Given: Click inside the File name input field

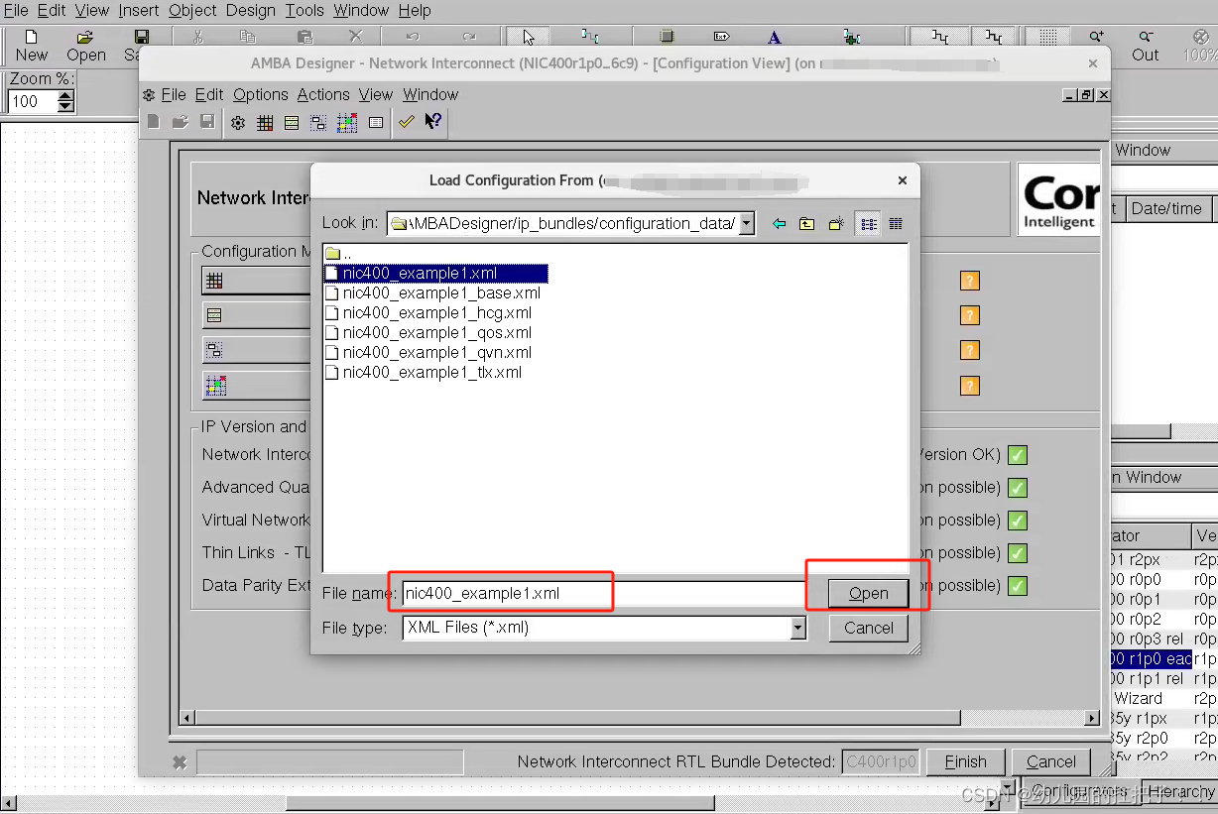Looking at the screenshot, I should [496, 592].
